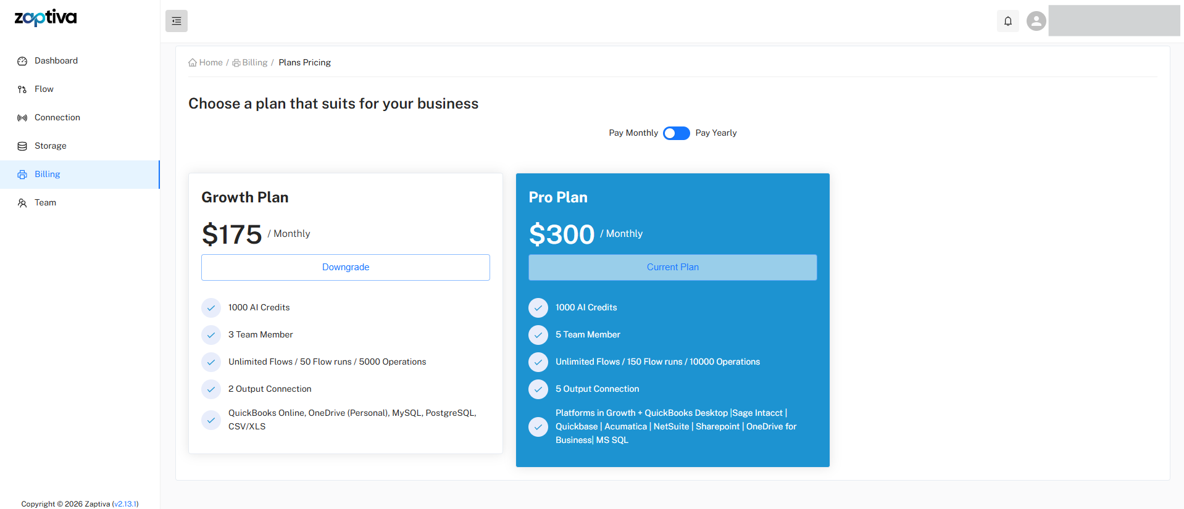Click the Downgrade button on Growth Plan

point(345,267)
